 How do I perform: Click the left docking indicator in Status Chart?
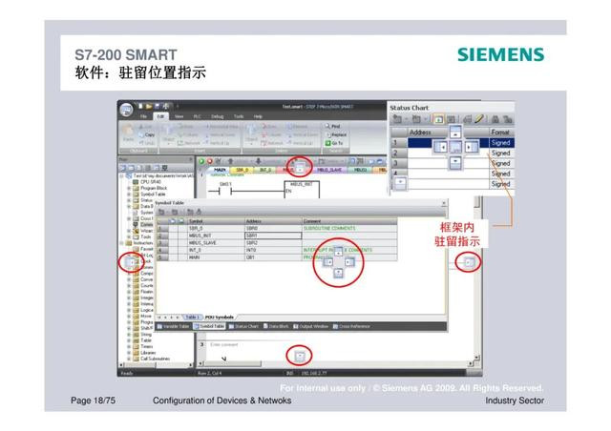[440, 147]
